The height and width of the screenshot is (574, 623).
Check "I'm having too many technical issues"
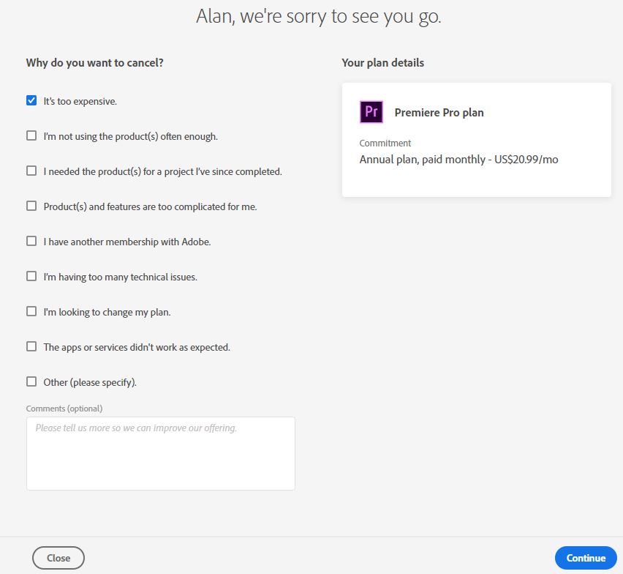pos(31,276)
